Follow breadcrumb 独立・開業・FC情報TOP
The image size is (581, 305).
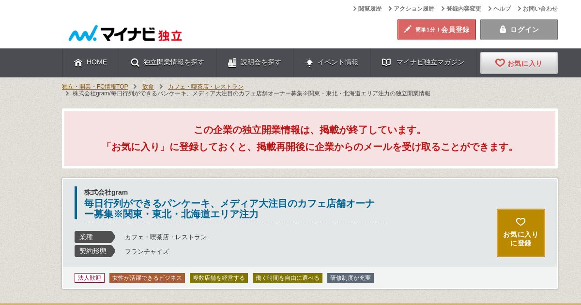(95, 87)
